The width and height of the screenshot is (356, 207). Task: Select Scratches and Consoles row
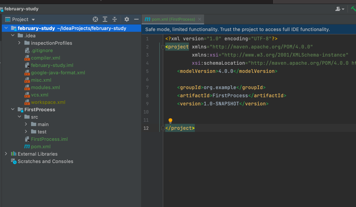pyautogui.click(x=72, y=161)
